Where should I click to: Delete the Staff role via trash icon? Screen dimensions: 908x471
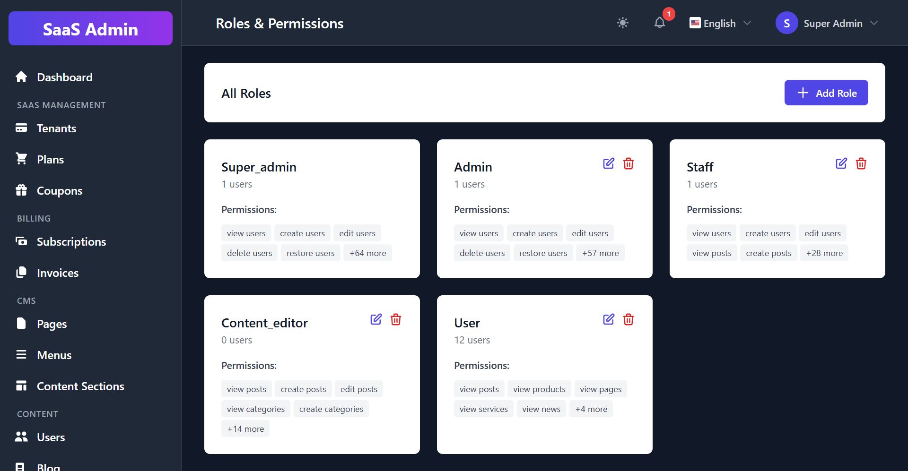coord(861,163)
